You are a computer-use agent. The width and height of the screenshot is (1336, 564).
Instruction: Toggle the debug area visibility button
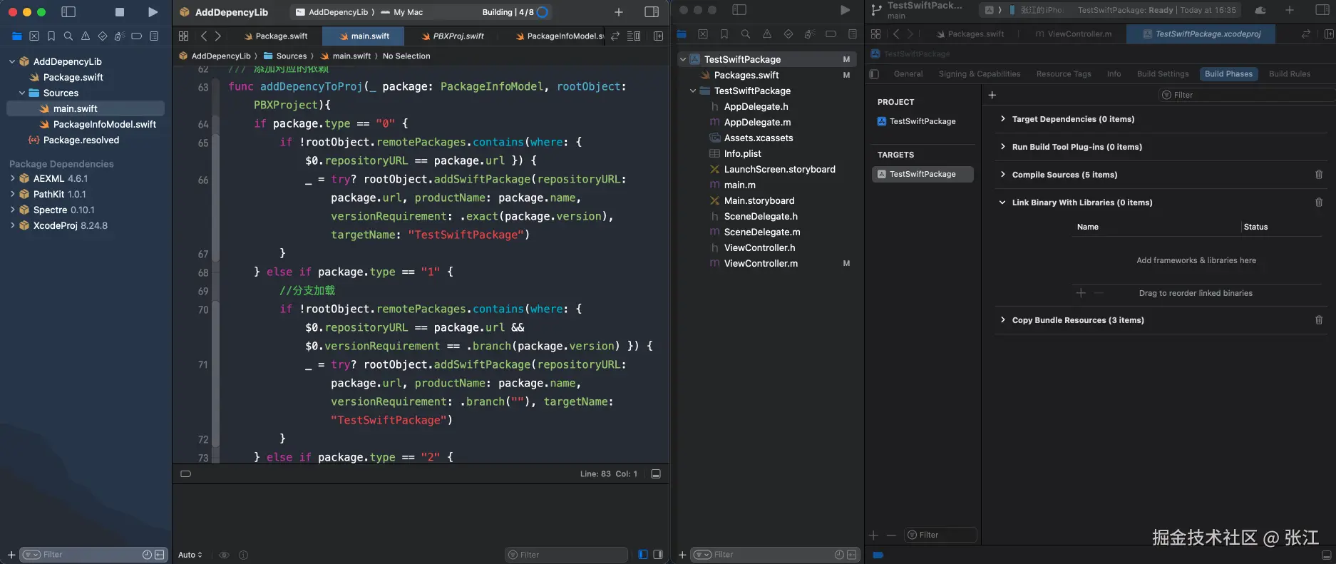pyautogui.click(x=656, y=474)
